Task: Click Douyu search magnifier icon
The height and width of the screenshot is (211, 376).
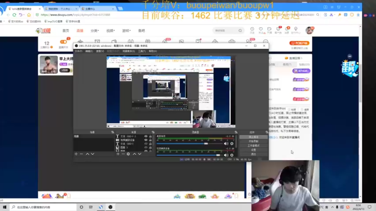Action: point(240,30)
